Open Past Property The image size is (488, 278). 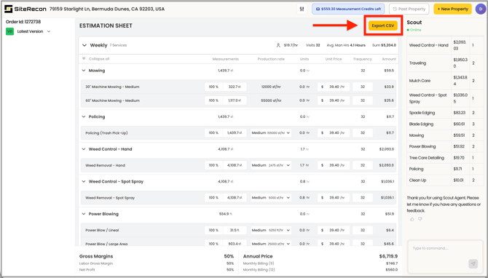click(x=409, y=9)
